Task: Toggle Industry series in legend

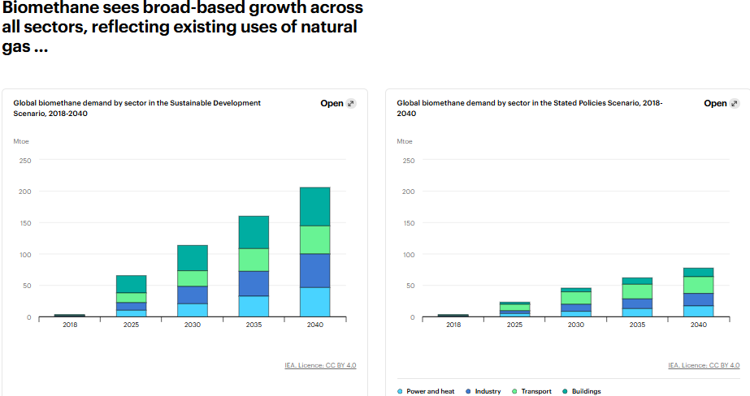Action: click(488, 392)
